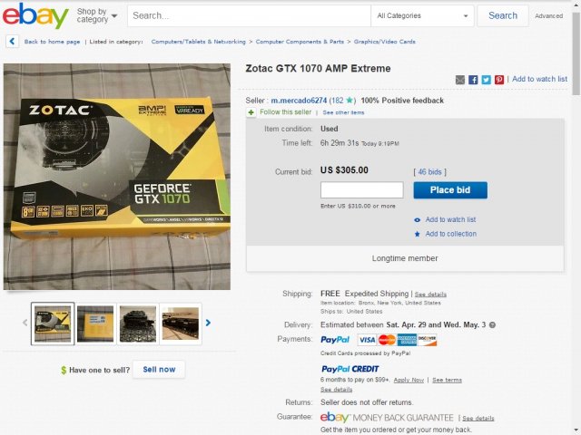The image size is (581, 435).
Task: Pin listing on Pinterest
Action: click(x=499, y=80)
